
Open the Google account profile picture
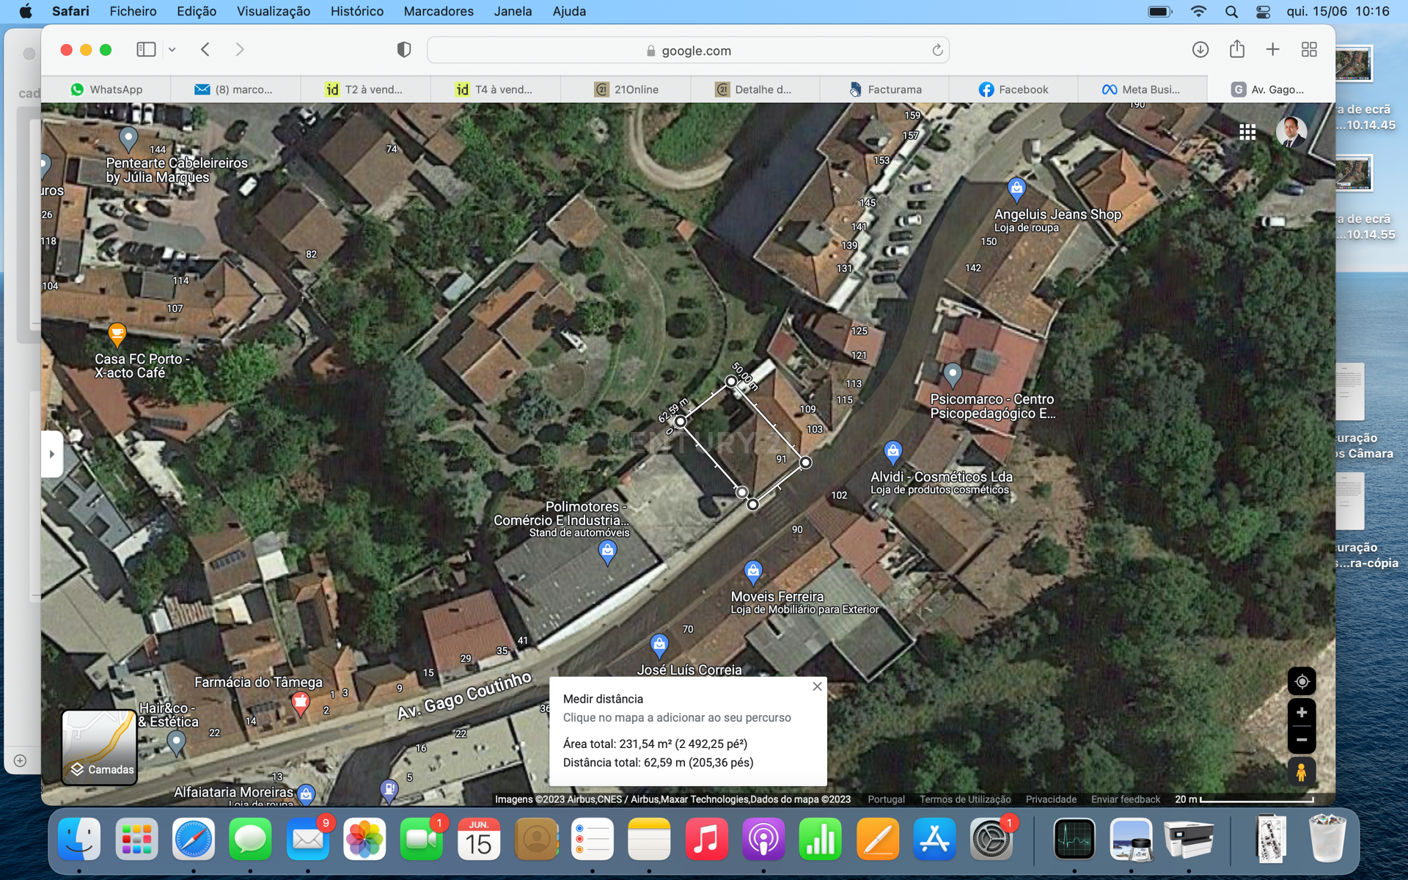1291,132
